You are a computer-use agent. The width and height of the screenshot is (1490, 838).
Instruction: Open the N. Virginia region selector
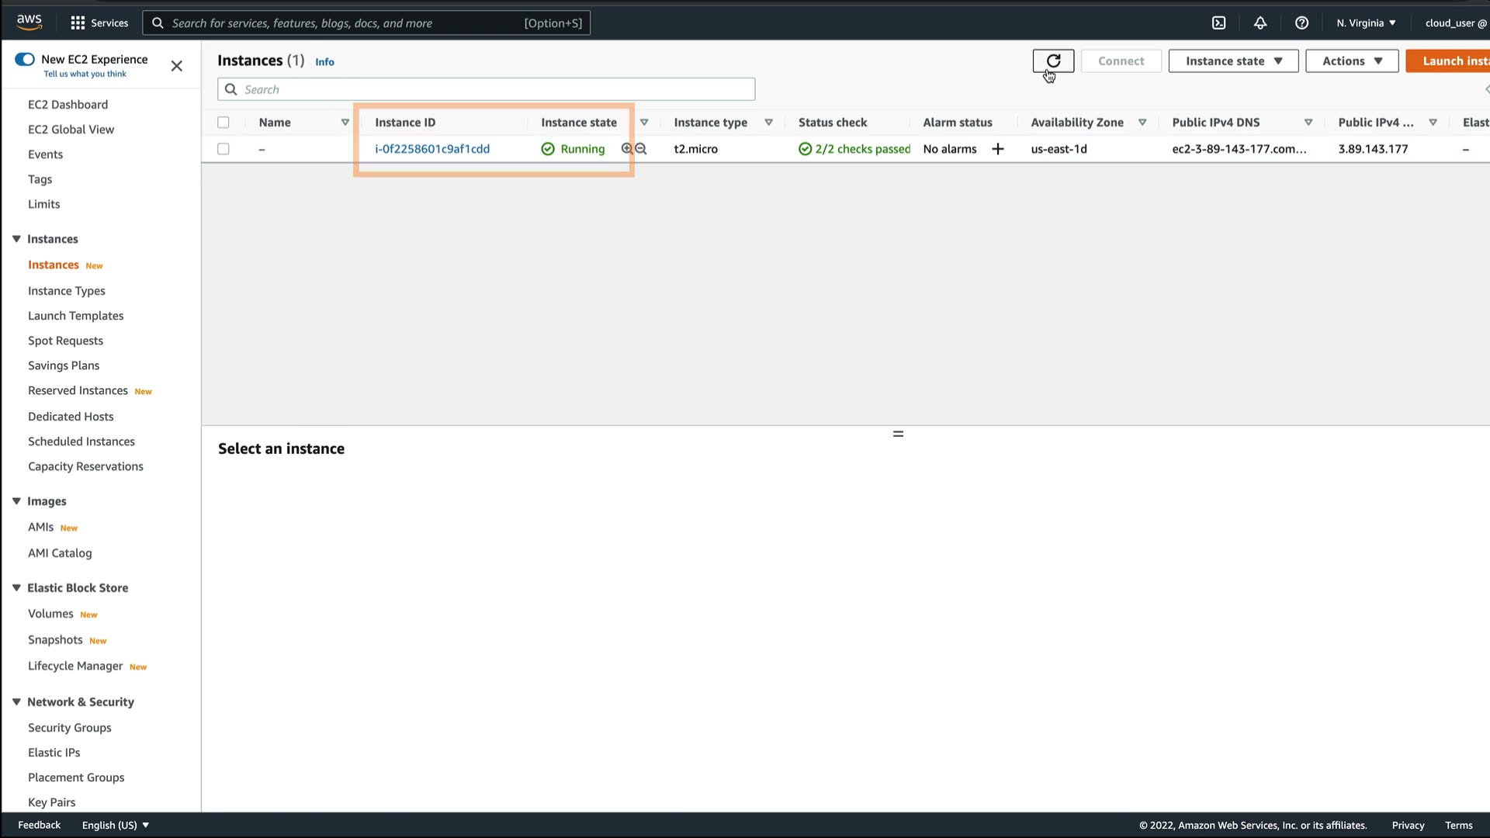[x=1366, y=23]
